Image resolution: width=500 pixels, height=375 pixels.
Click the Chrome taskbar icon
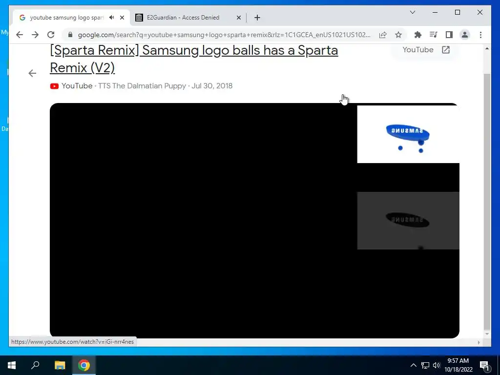pos(84,365)
